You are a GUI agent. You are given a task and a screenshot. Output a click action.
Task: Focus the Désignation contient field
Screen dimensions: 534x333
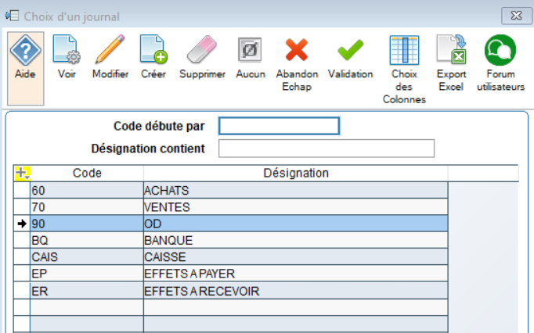coord(327,149)
